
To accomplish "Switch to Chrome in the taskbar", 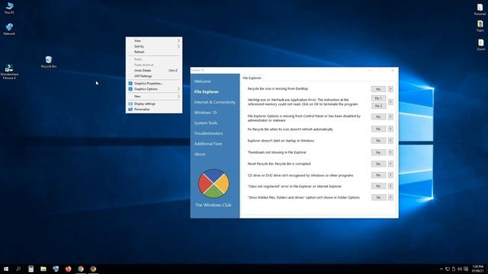I will pyautogui.click(x=81, y=269).
